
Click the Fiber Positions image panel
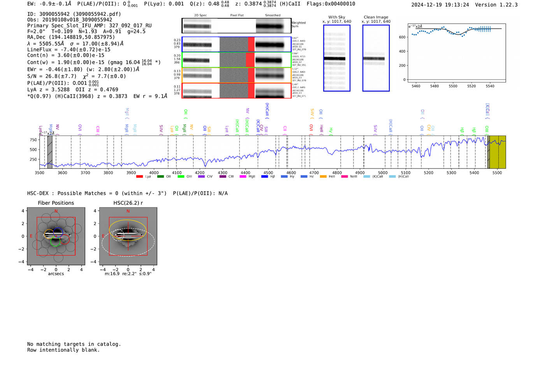[x=56, y=236]
